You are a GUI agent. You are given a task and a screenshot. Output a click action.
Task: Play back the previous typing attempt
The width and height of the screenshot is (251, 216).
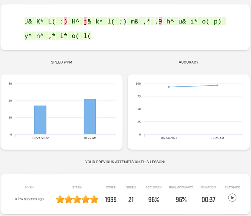[x=232, y=198]
